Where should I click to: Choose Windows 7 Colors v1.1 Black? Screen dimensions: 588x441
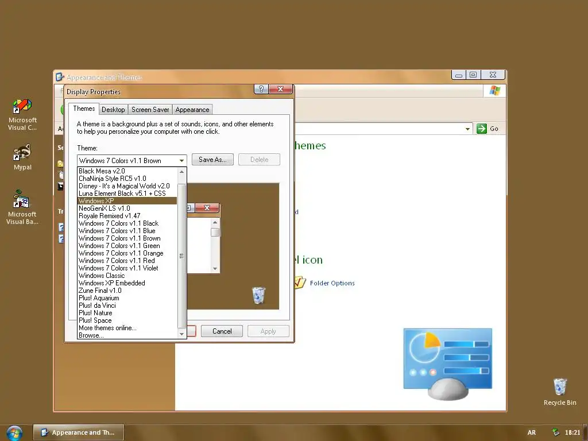point(127,223)
